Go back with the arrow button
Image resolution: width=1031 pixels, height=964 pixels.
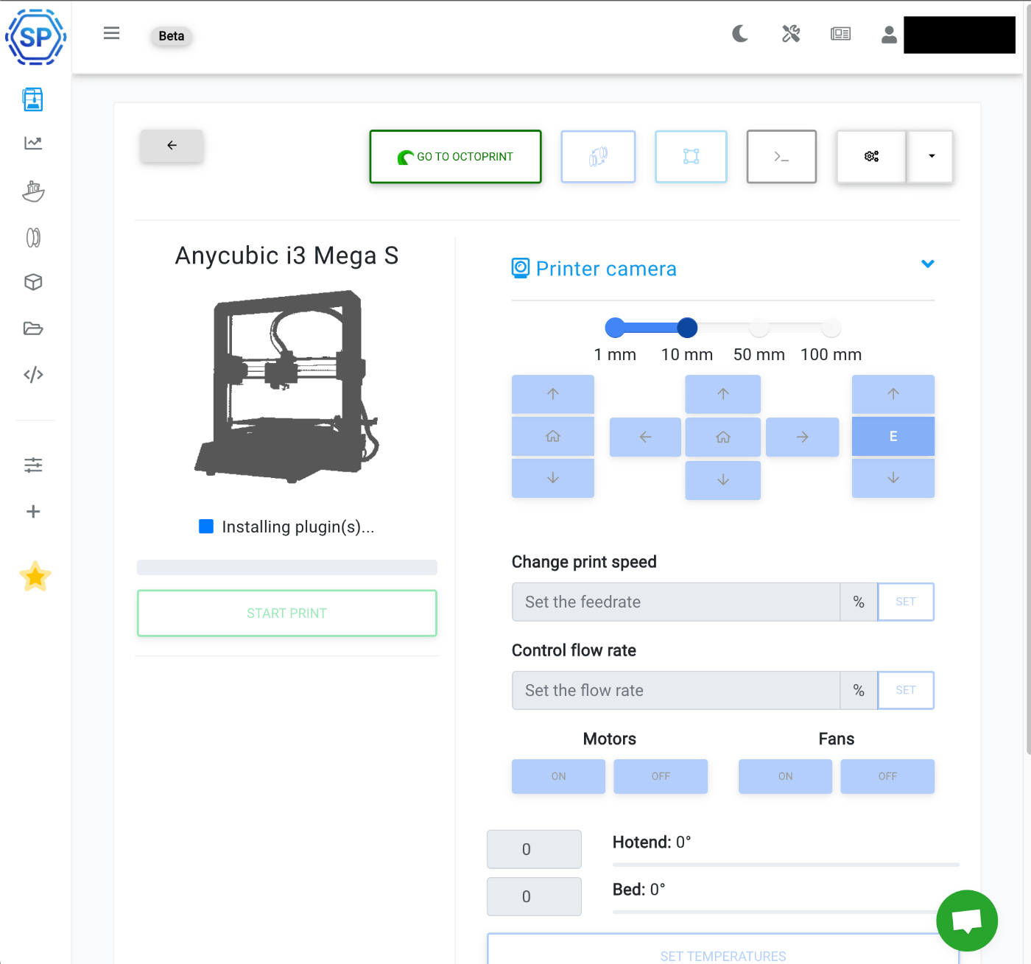click(172, 145)
